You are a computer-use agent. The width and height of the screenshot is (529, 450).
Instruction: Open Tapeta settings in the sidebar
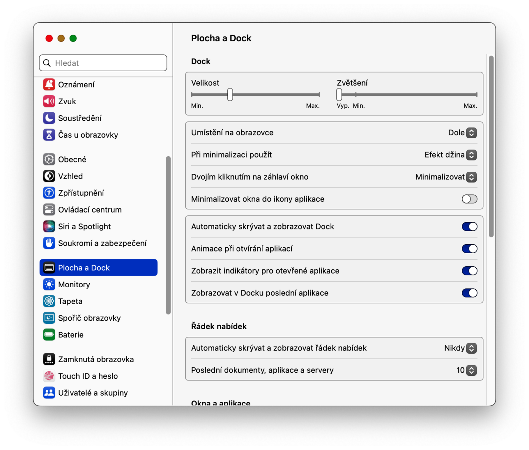pos(70,301)
